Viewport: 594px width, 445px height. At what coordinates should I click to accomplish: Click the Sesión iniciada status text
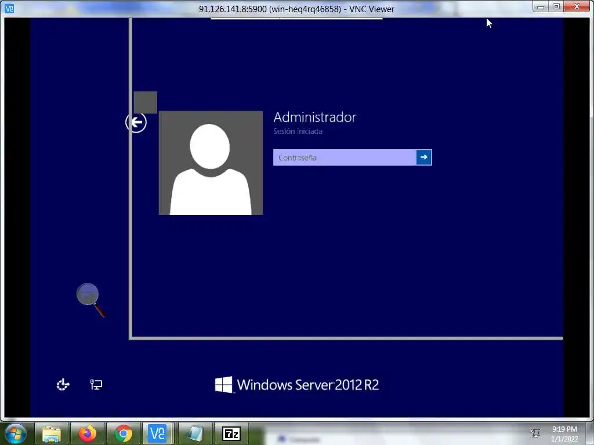pyautogui.click(x=298, y=132)
